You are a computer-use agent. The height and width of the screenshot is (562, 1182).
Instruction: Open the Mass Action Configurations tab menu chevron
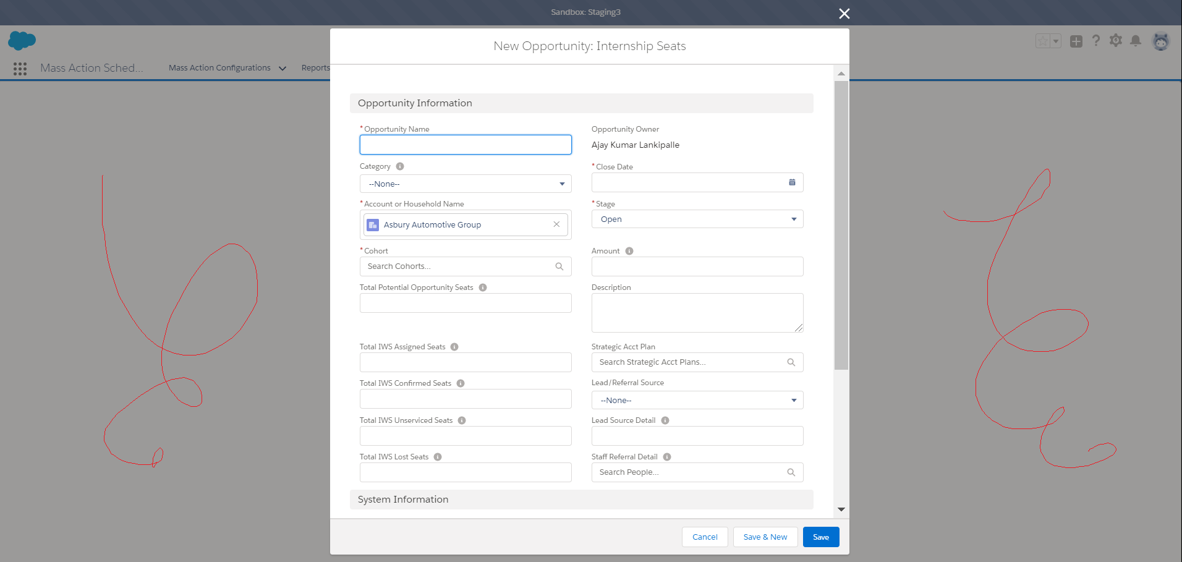coord(283,69)
